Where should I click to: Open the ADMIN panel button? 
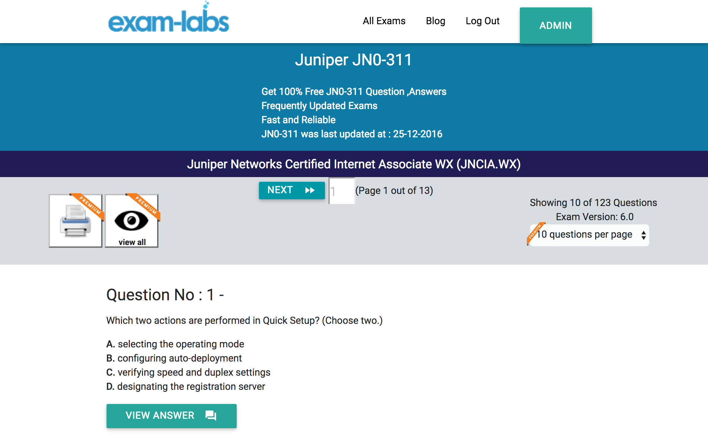click(556, 26)
